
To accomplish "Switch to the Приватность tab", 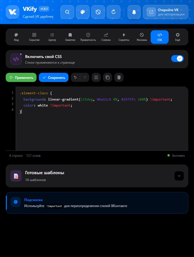I will [x=88, y=37].
